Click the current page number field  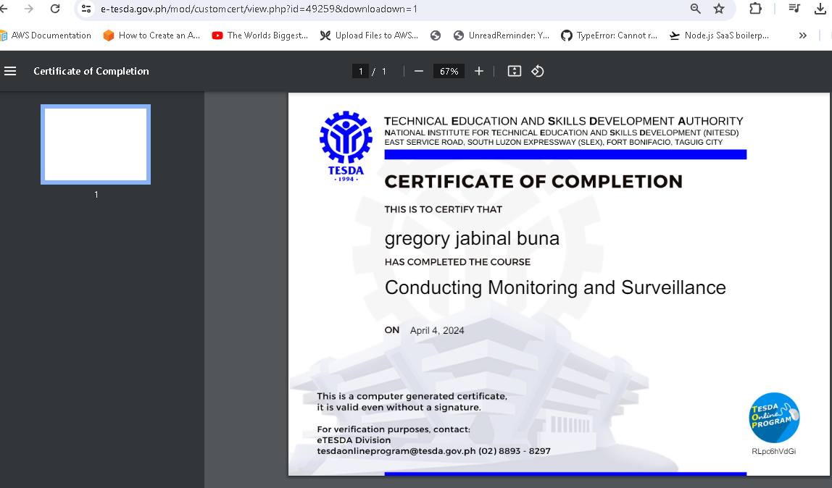(x=360, y=71)
